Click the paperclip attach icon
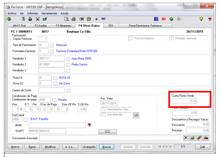The image size is (220, 157). pos(199,138)
